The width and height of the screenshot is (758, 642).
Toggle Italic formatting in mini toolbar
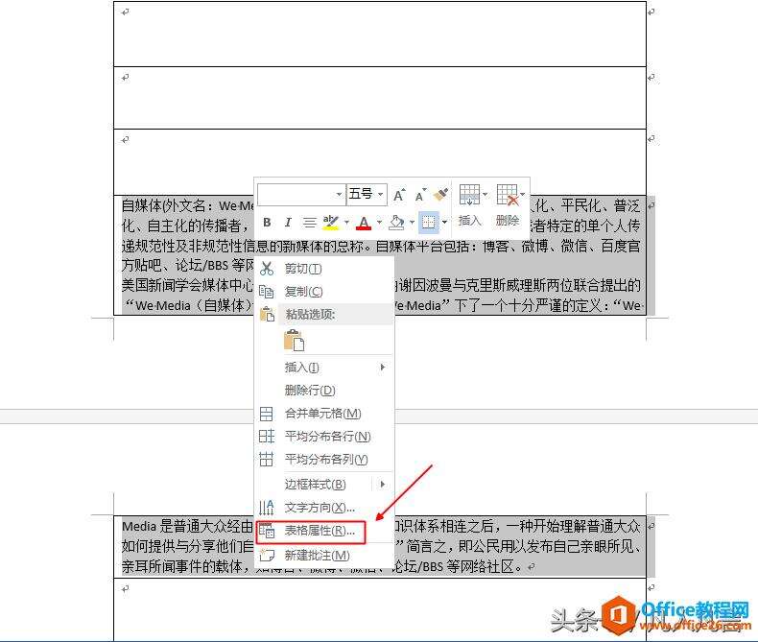tap(288, 223)
